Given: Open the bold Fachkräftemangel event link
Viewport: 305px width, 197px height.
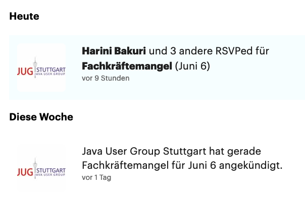Looking at the screenshot, I should point(127,66).
